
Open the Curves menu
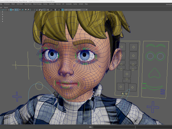(45, 4)
